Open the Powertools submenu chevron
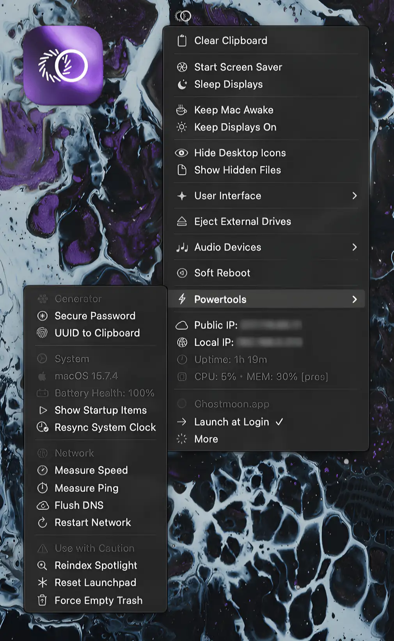 point(354,299)
